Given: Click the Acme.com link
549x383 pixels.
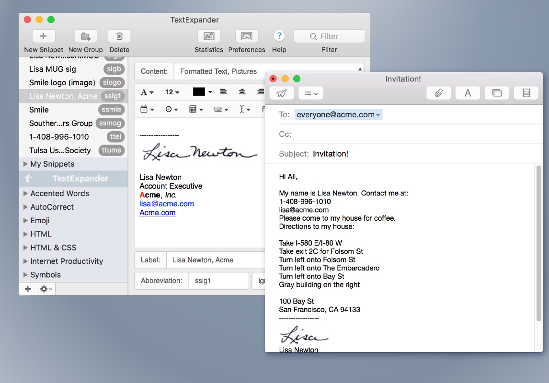Looking at the screenshot, I should click(158, 213).
